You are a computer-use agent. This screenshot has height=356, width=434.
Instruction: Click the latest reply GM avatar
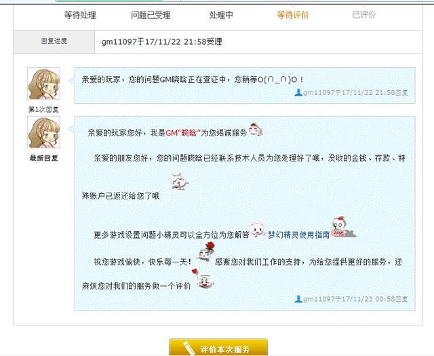click(43, 132)
